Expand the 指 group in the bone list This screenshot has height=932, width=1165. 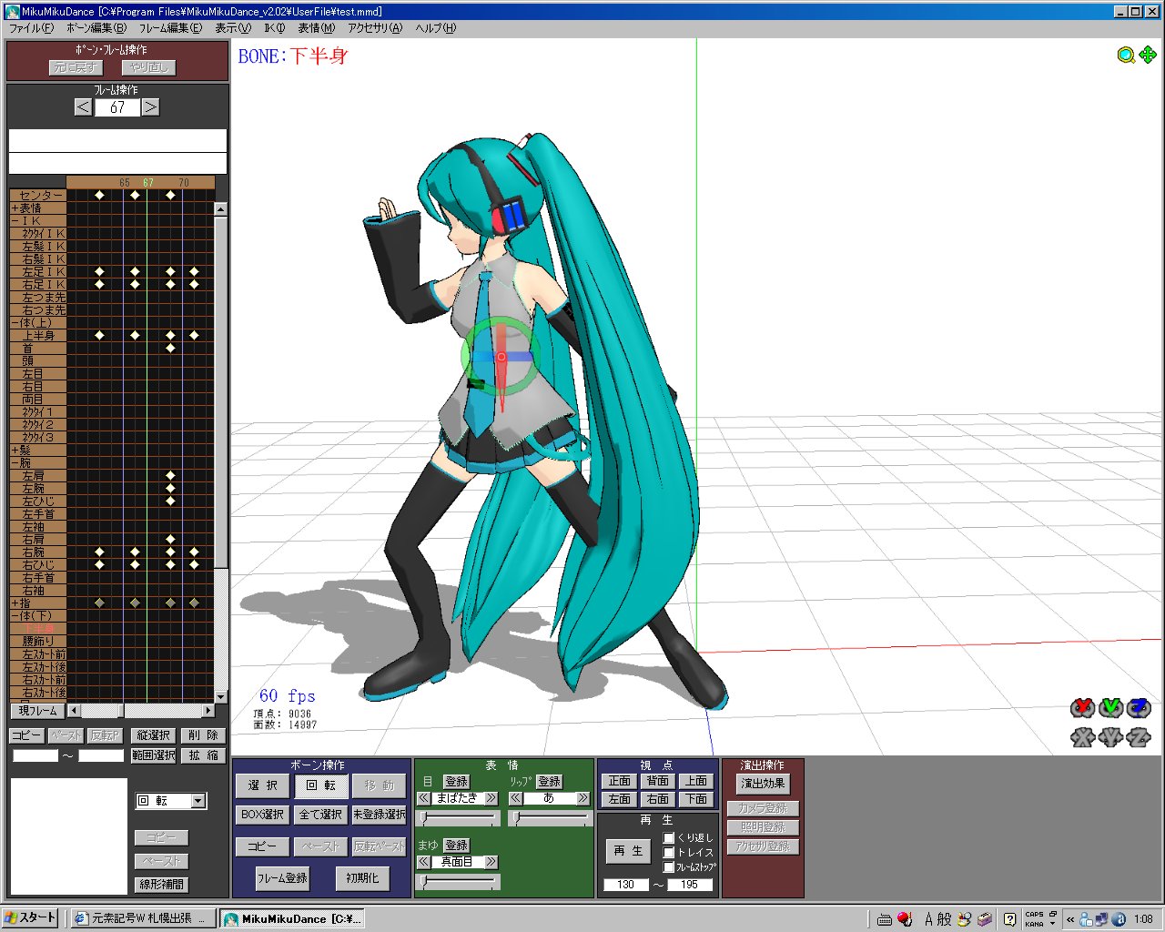tap(15, 603)
